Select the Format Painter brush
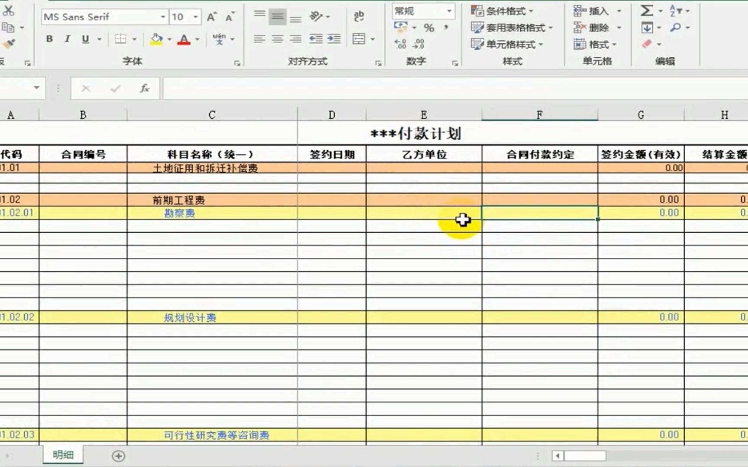The height and width of the screenshot is (467, 748). pos(9,44)
